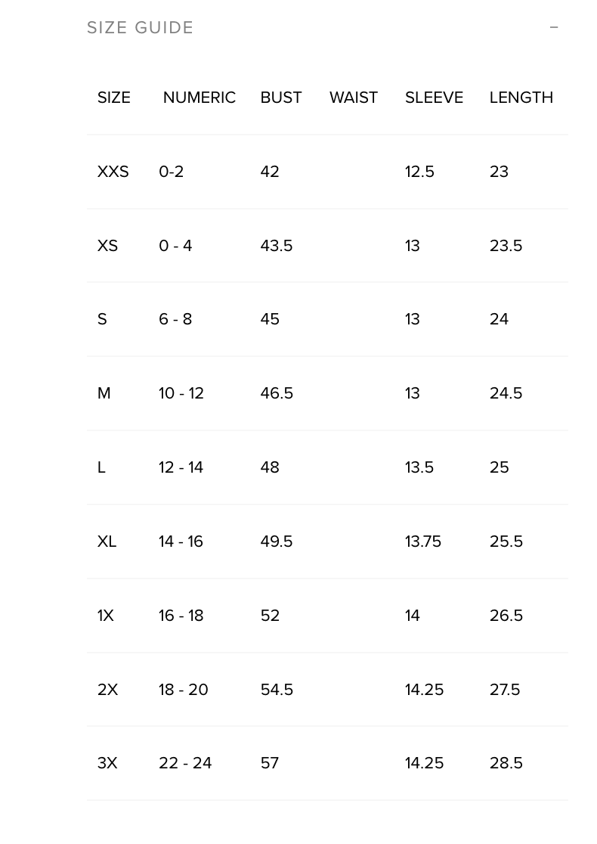This screenshot has height=844, width=597.
Task: Click the bust value 57
Action: [x=270, y=763]
